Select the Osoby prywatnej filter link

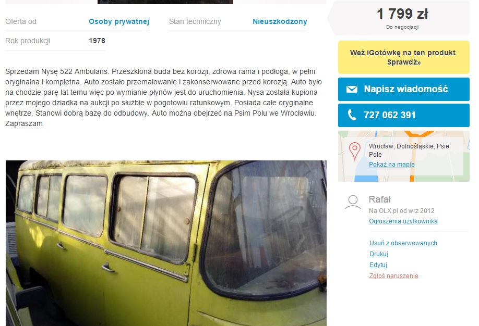point(119,22)
